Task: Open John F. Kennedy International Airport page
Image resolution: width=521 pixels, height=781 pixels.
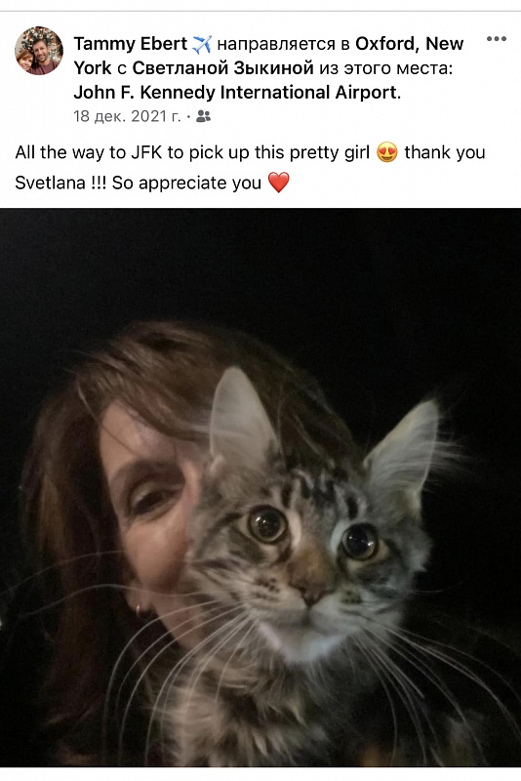Action: 236,92
